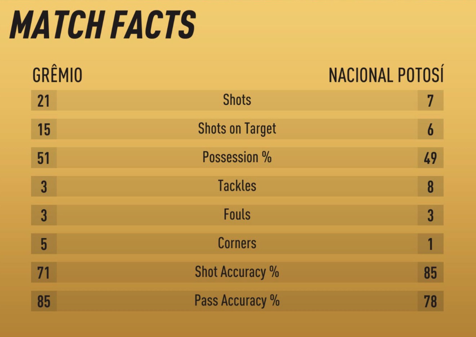Click the Fouls row label
Image resolution: width=476 pixels, height=337 pixels.
point(237,214)
